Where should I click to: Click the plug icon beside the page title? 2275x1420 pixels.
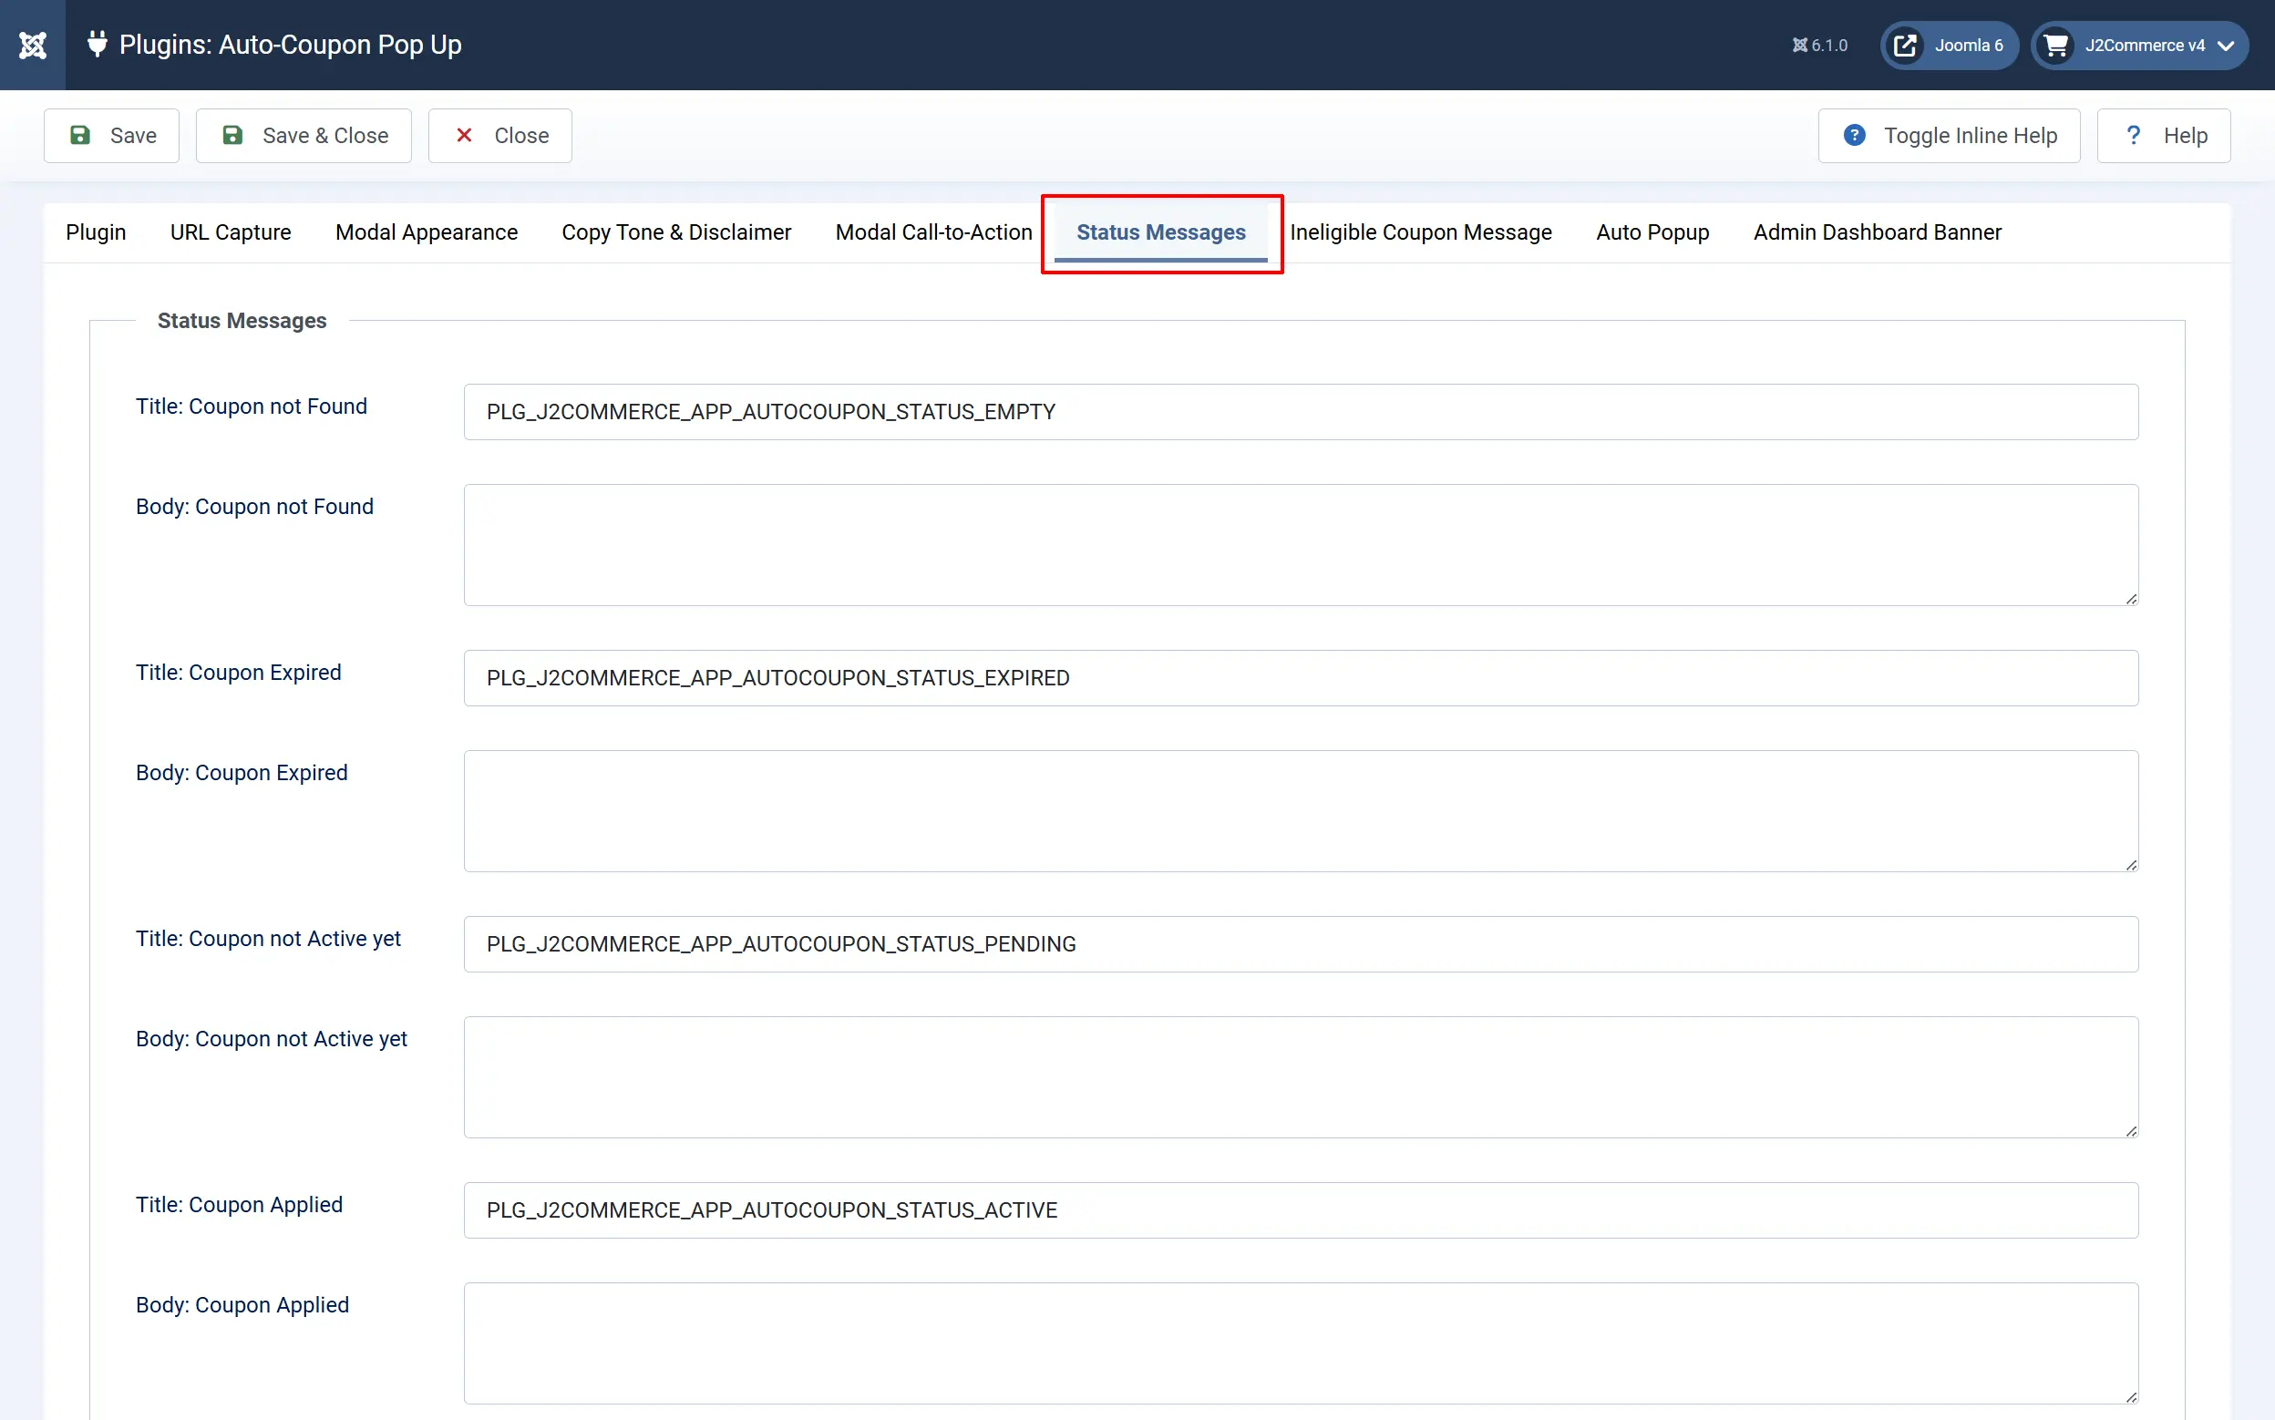click(x=97, y=44)
